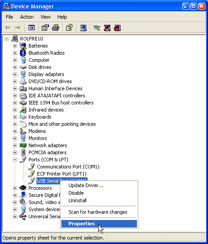This screenshot has height=244, width=208.
Task: Click the Disable device toolbar icon
Action: 117,28
